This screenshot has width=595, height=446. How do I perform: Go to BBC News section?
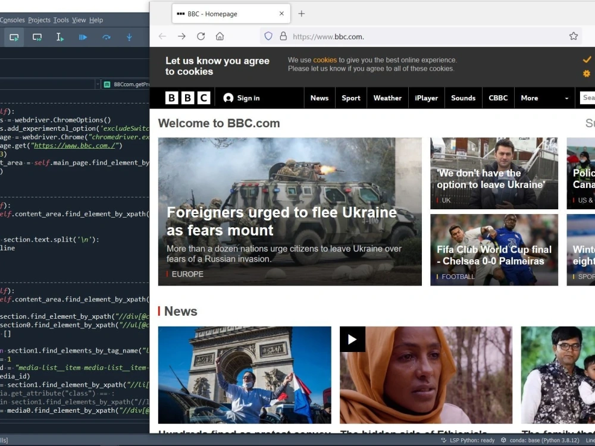pos(320,98)
